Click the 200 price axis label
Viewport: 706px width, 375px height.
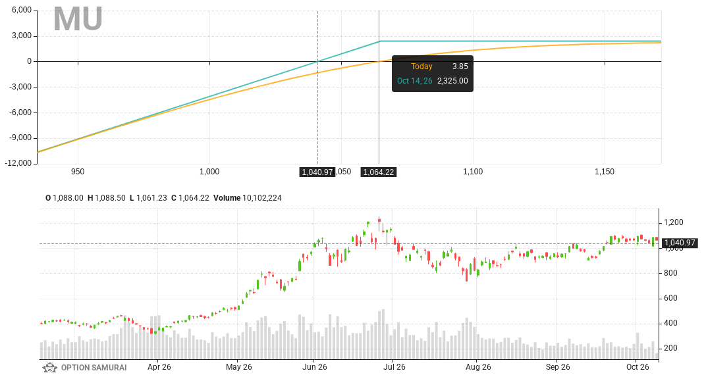point(670,348)
